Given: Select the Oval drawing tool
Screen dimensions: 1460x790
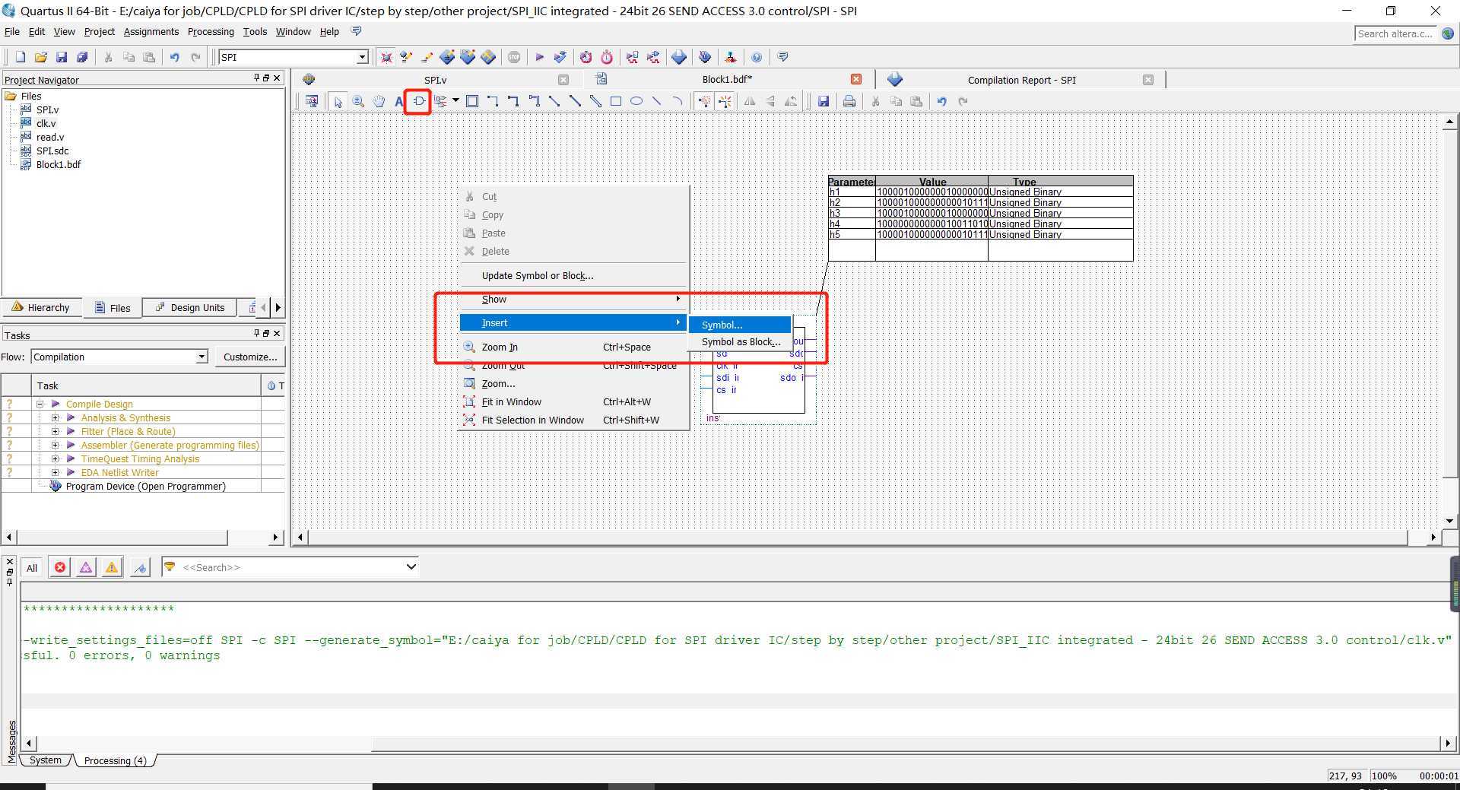Looking at the screenshot, I should 636,101.
